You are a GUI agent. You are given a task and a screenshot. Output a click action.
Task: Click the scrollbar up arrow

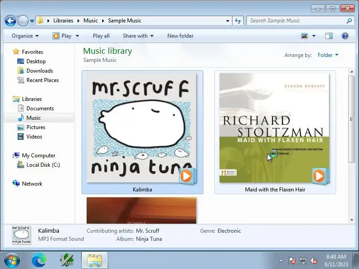point(352,72)
